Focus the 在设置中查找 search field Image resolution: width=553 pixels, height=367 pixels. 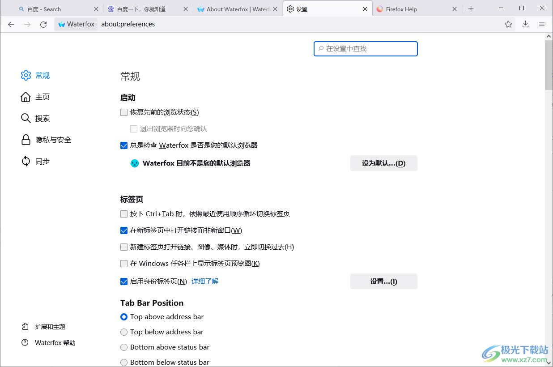pyautogui.click(x=366, y=49)
